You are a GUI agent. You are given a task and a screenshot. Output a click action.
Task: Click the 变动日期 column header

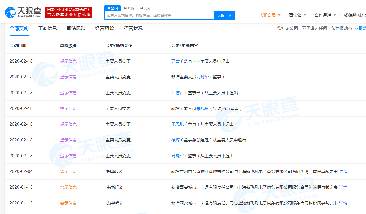point(18,45)
